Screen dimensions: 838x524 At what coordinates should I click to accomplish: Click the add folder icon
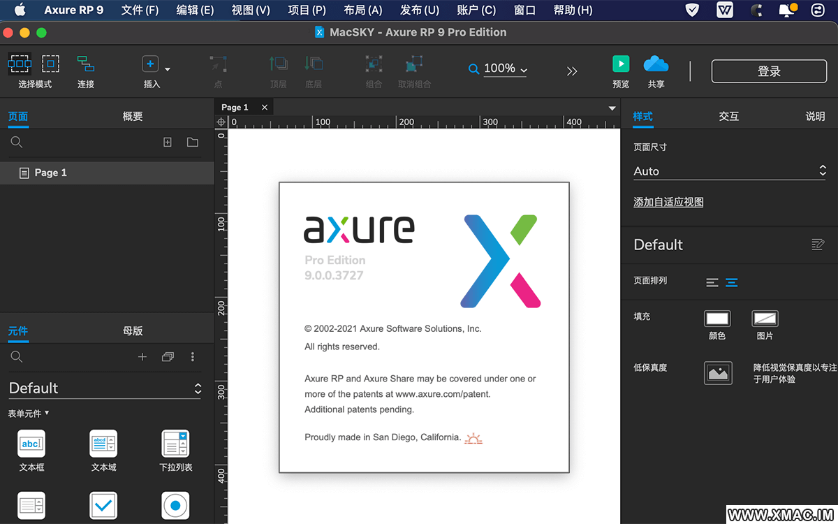coord(193,142)
